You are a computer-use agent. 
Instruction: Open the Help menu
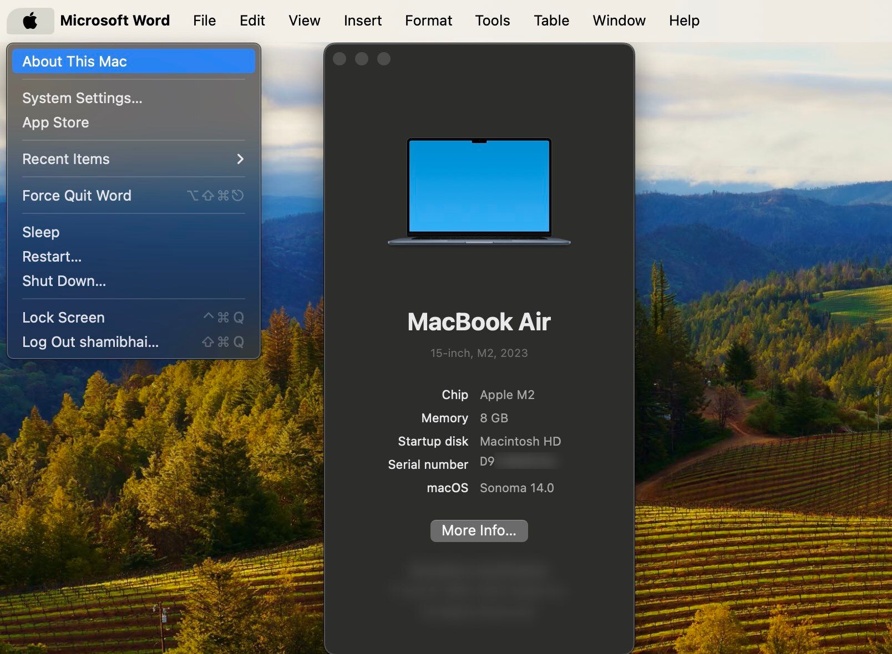click(684, 21)
